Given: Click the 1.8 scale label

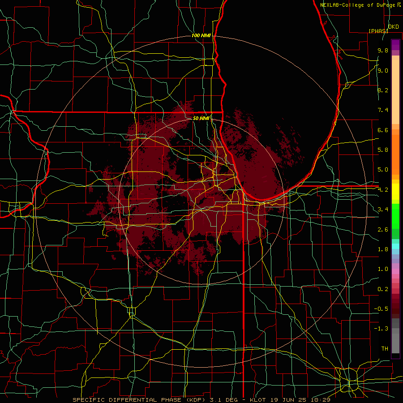Looking at the screenshot, I should pos(383,249).
